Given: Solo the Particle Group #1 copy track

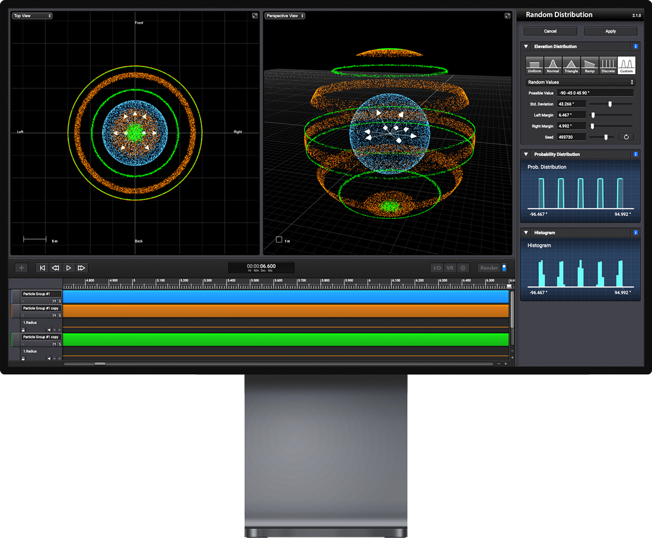Looking at the screenshot, I should [60, 315].
